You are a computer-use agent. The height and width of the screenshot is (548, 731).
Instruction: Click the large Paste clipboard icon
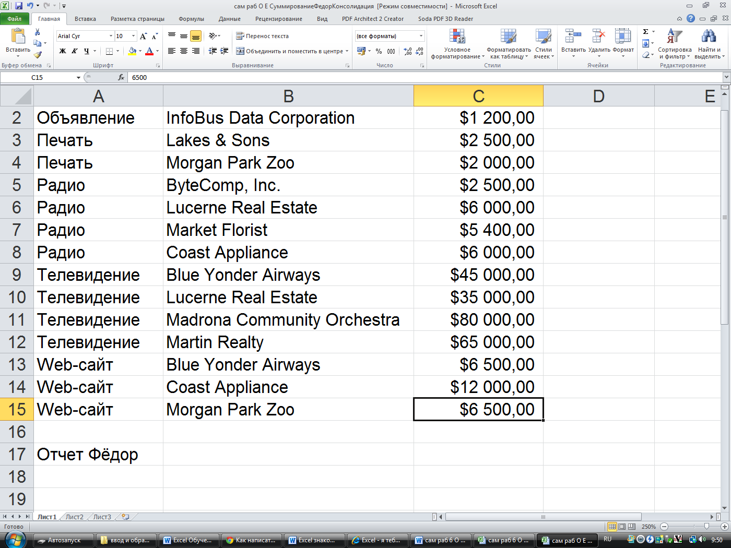[18, 35]
